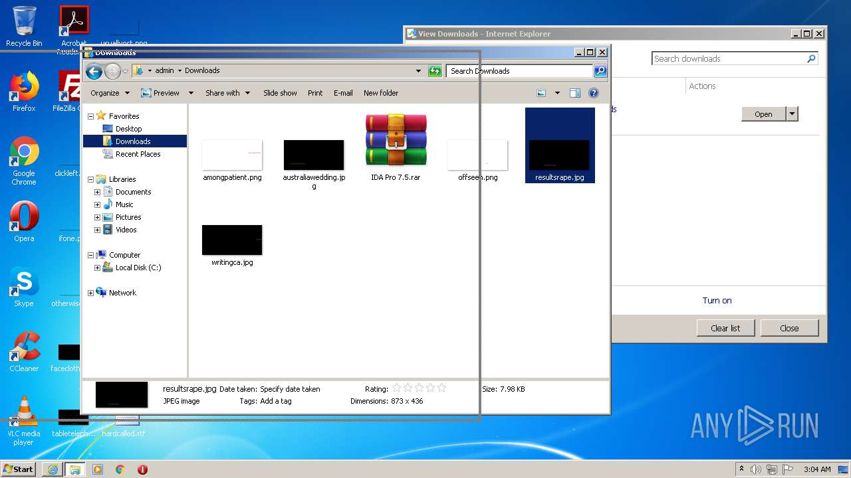851x478 pixels.
Task: Click the green Refresh button by the address bar
Action: click(x=435, y=71)
